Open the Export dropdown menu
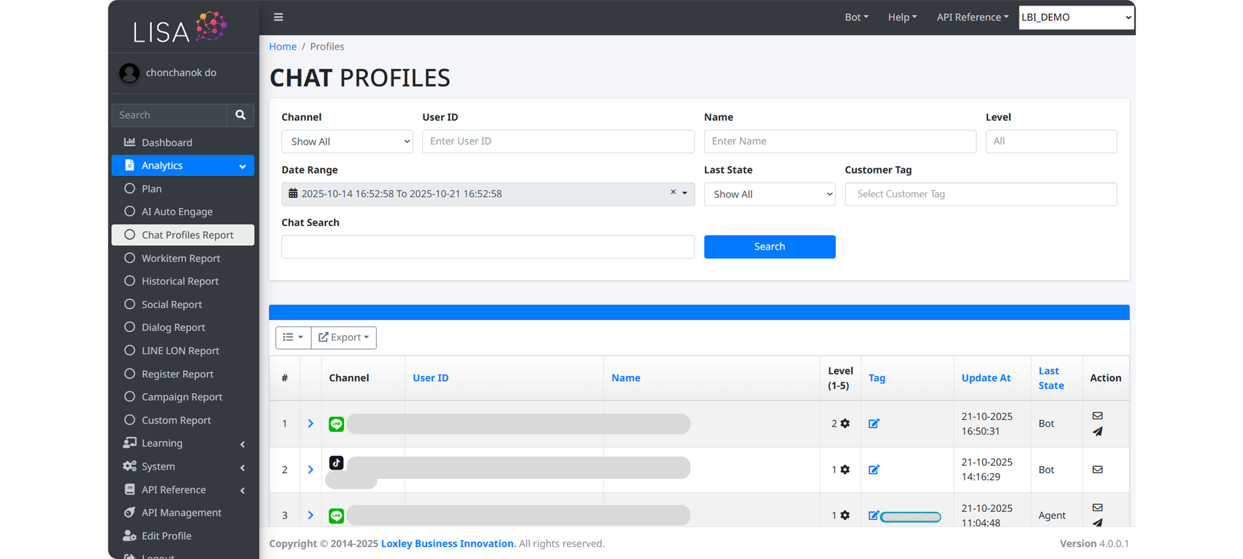This screenshot has height=559, width=1243. click(344, 337)
